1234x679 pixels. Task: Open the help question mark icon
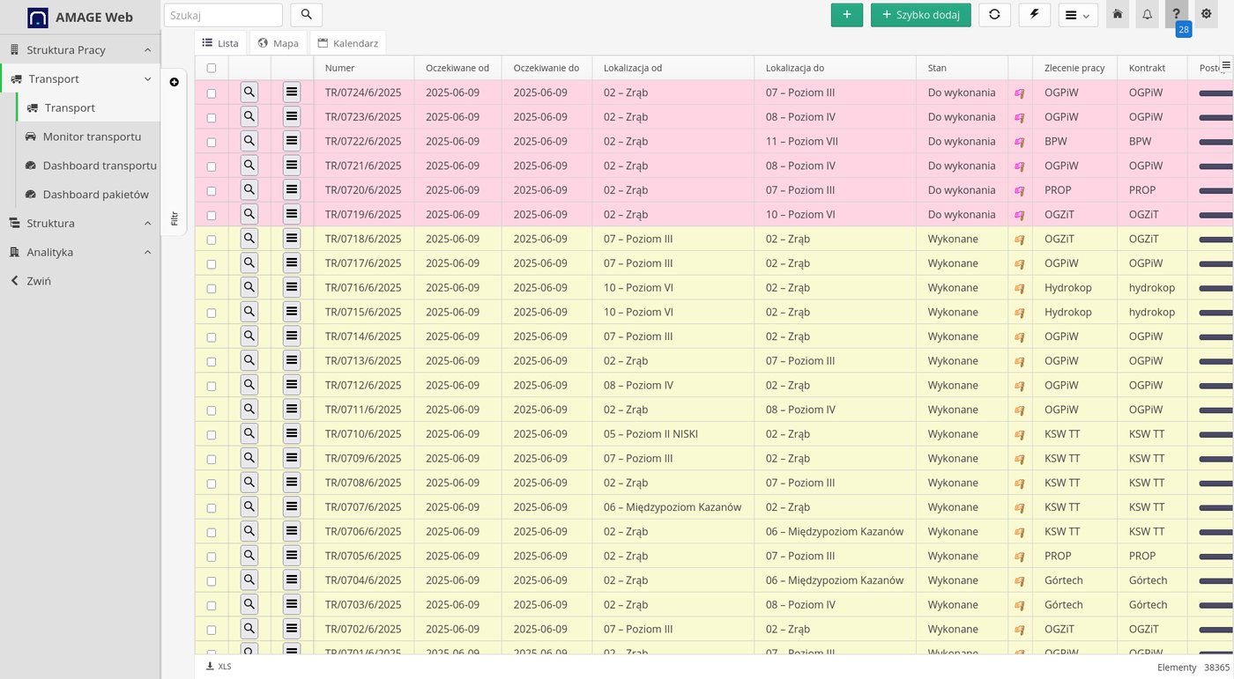pyautogui.click(x=1176, y=14)
